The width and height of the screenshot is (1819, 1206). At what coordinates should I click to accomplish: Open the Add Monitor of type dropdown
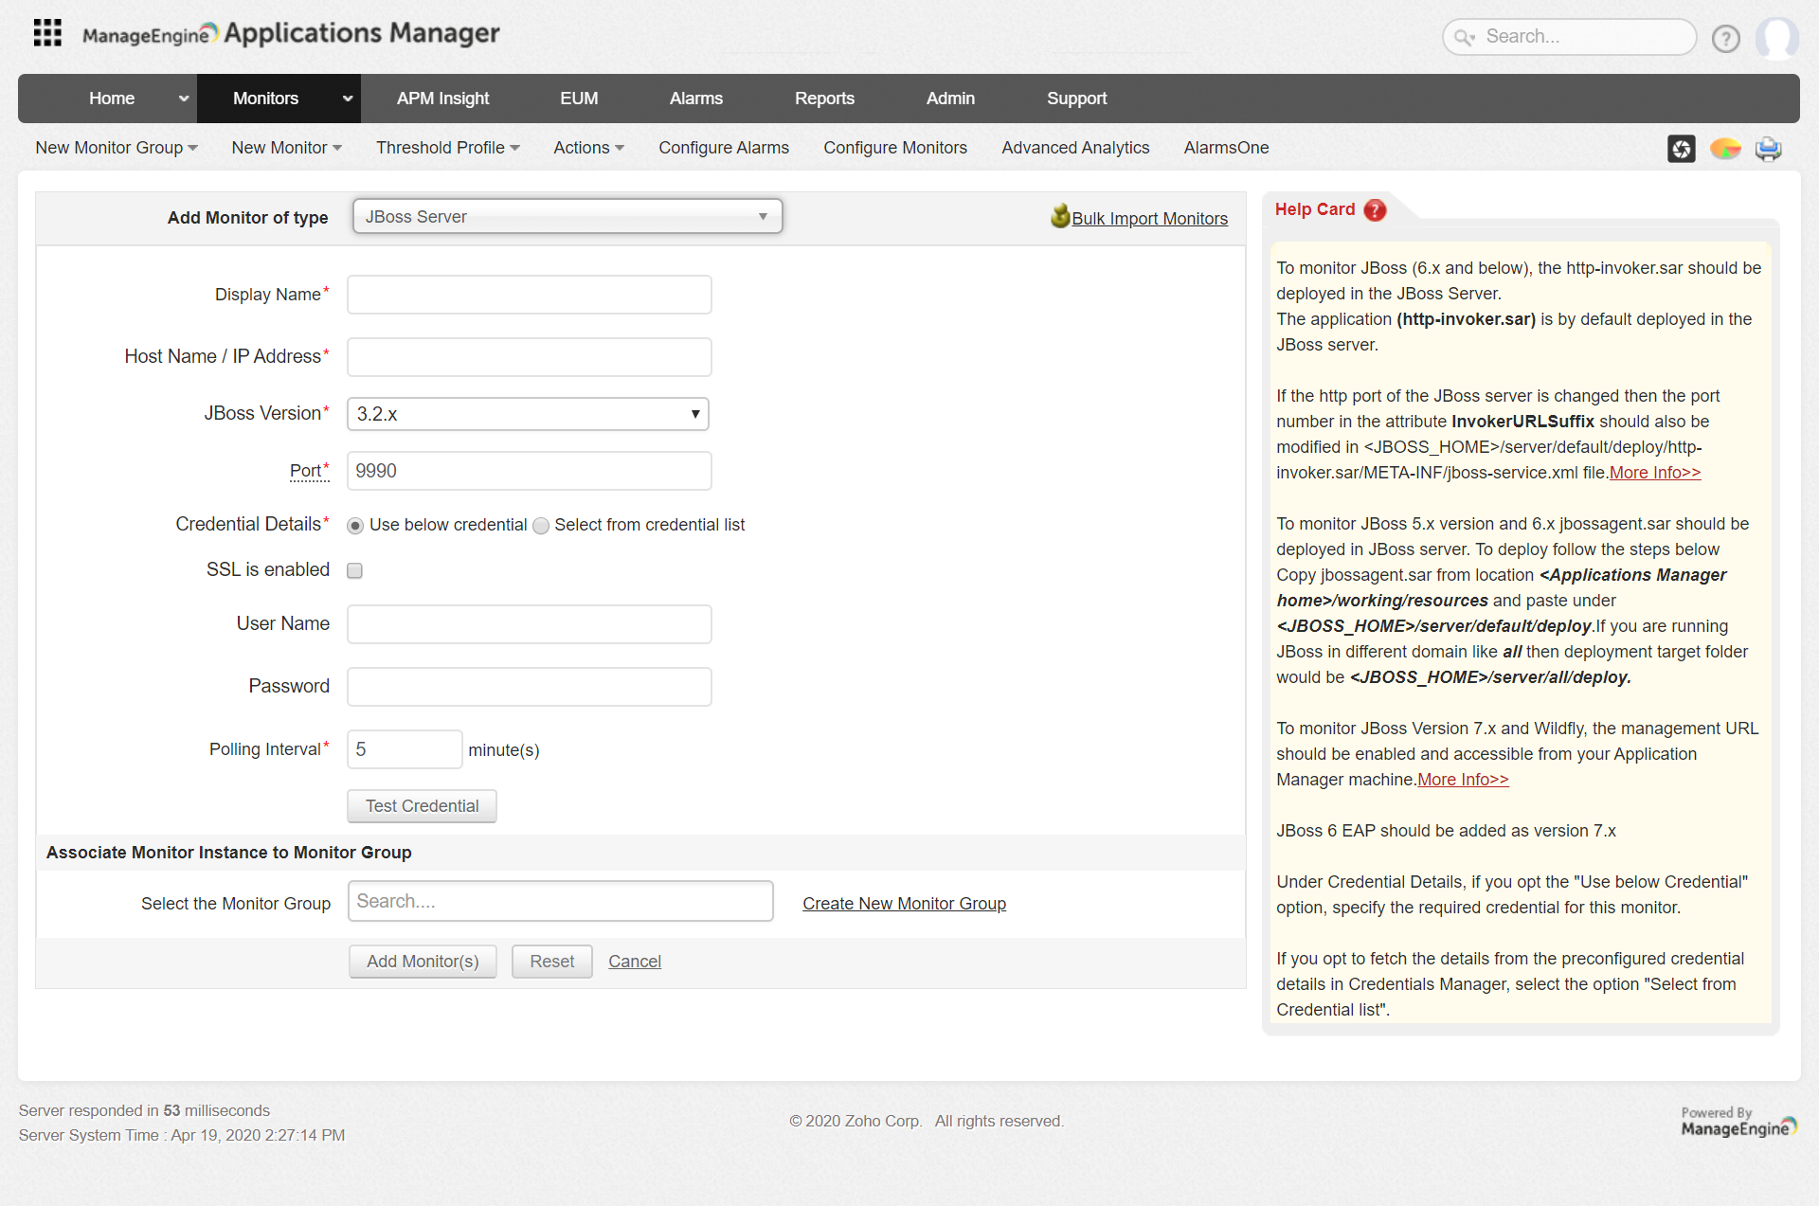click(x=567, y=217)
